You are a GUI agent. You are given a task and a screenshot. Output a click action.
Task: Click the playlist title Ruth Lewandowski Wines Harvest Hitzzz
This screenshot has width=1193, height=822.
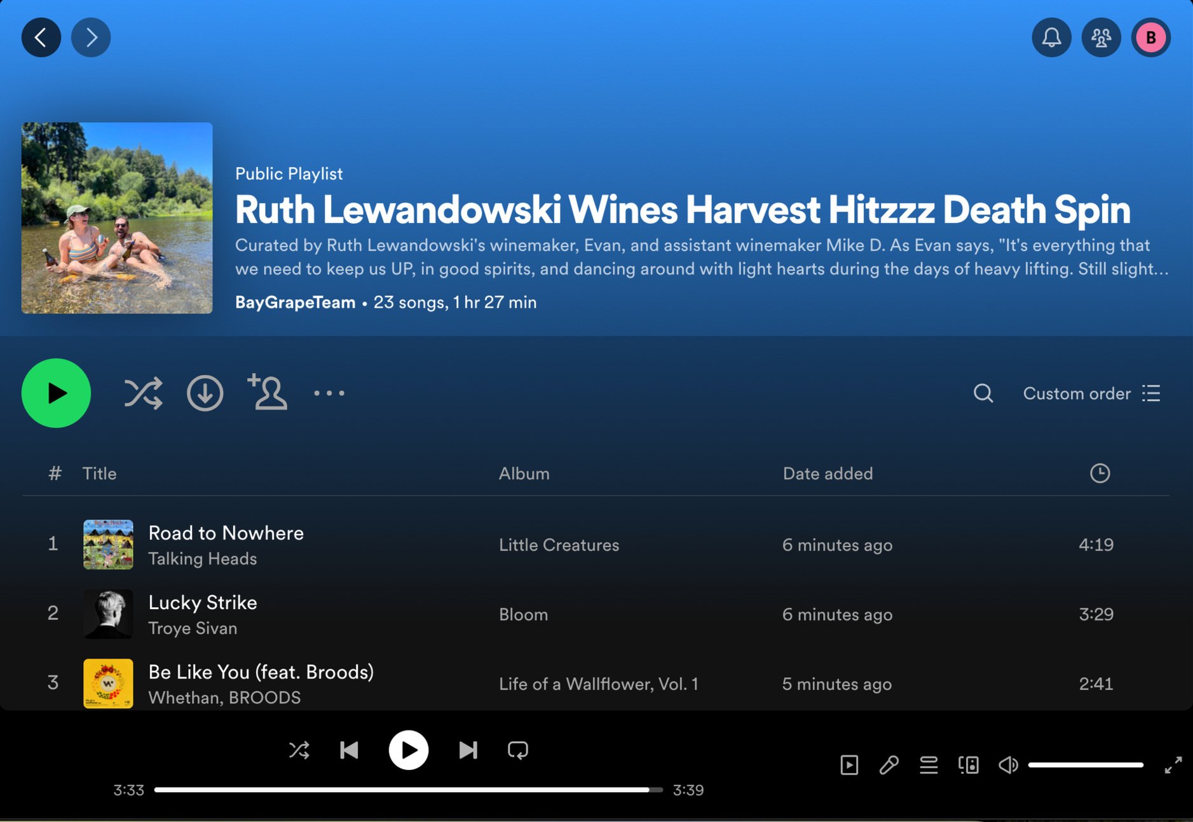click(x=683, y=209)
